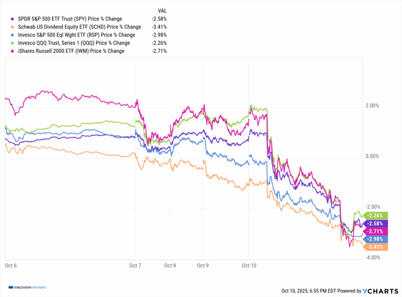Click the blue RSP legend dot
The height and width of the screenshot is (297, 402).
coord(13,35)
